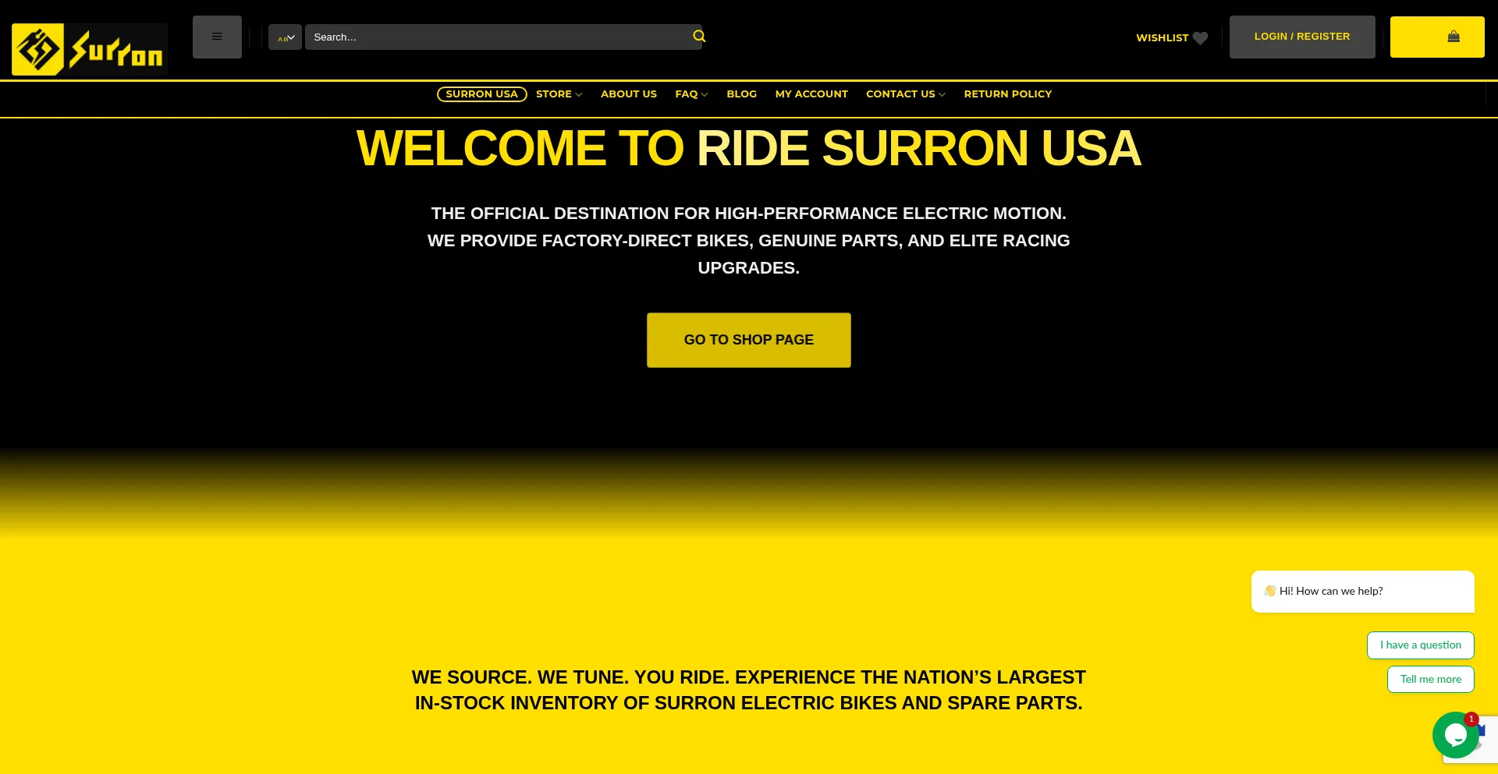Go to About Us page
Screen dimensions: 1498x774
(x=629, y=94)
